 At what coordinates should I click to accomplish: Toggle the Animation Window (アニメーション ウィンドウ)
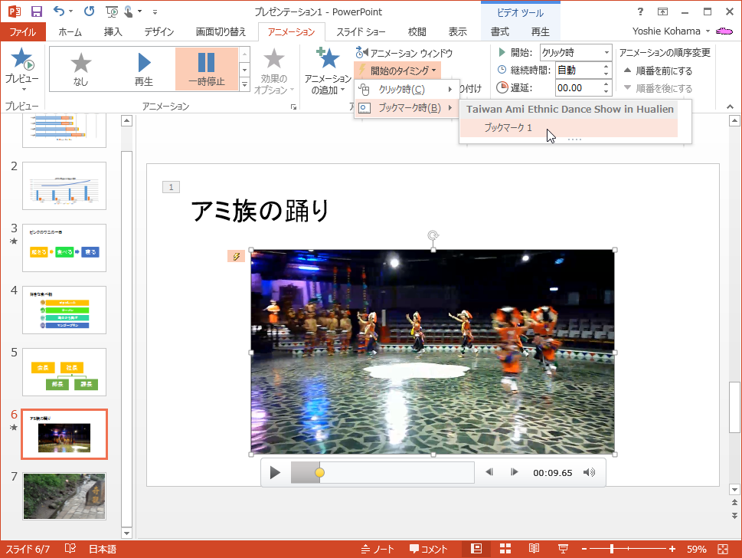(x=404, y=53)
